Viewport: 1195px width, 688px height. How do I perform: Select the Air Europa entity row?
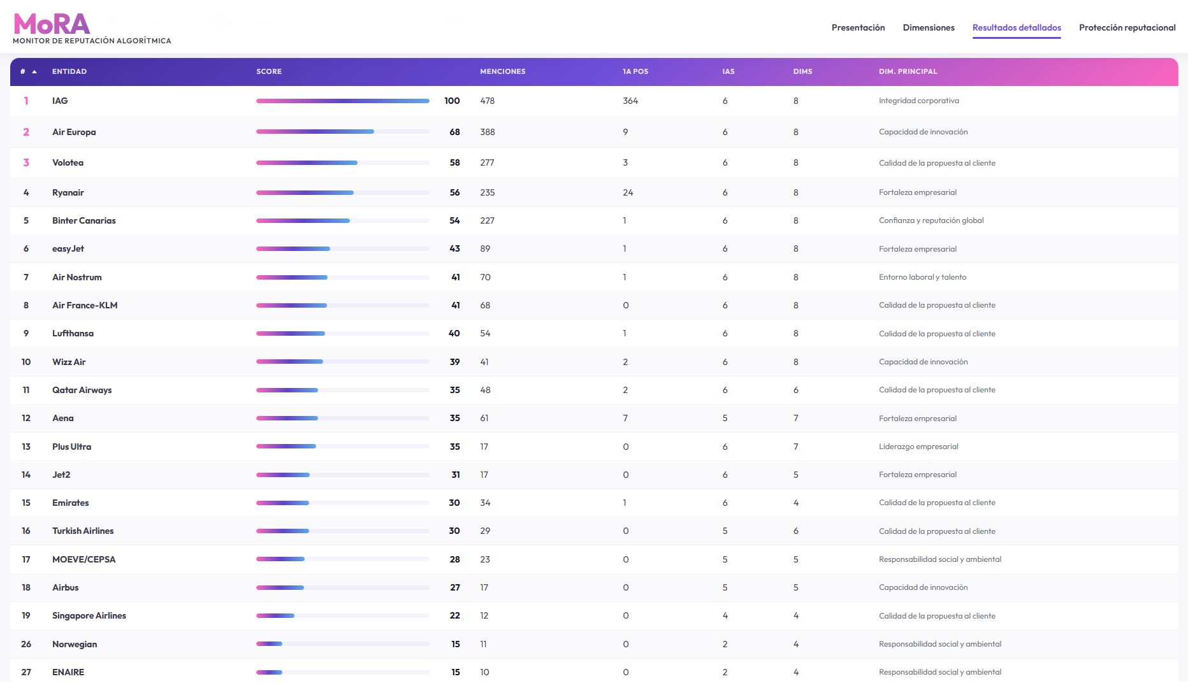point(594,133)
